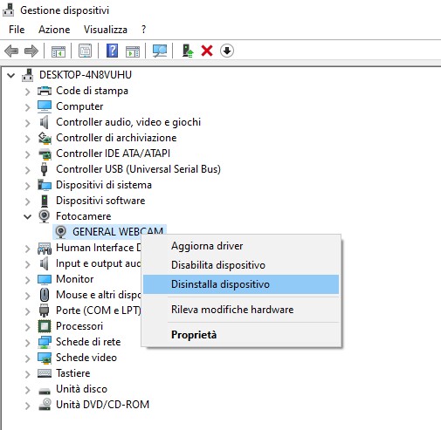
Task: Click the disable device down-arrow icon
Action: tap(227, 51)
